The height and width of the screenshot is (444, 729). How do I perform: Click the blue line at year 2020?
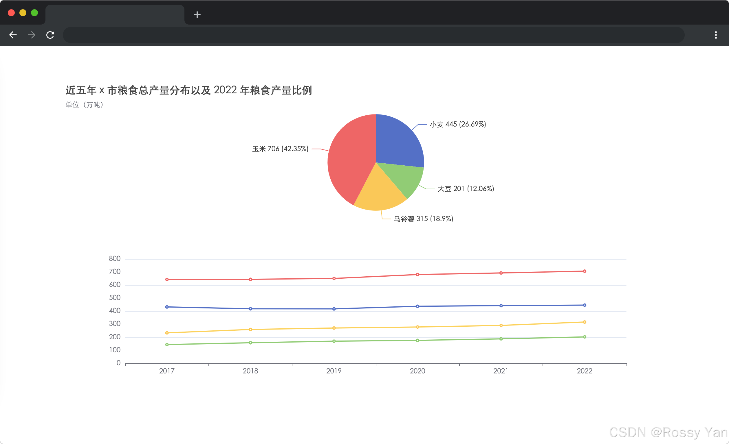(417, 306)
